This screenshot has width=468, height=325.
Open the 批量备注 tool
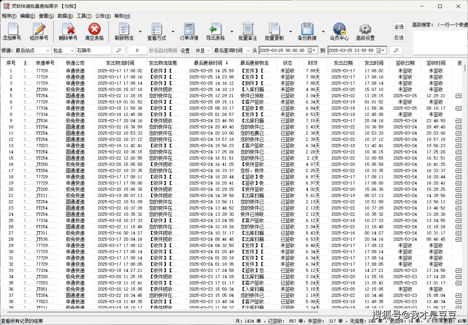click(x=248, y=32)
